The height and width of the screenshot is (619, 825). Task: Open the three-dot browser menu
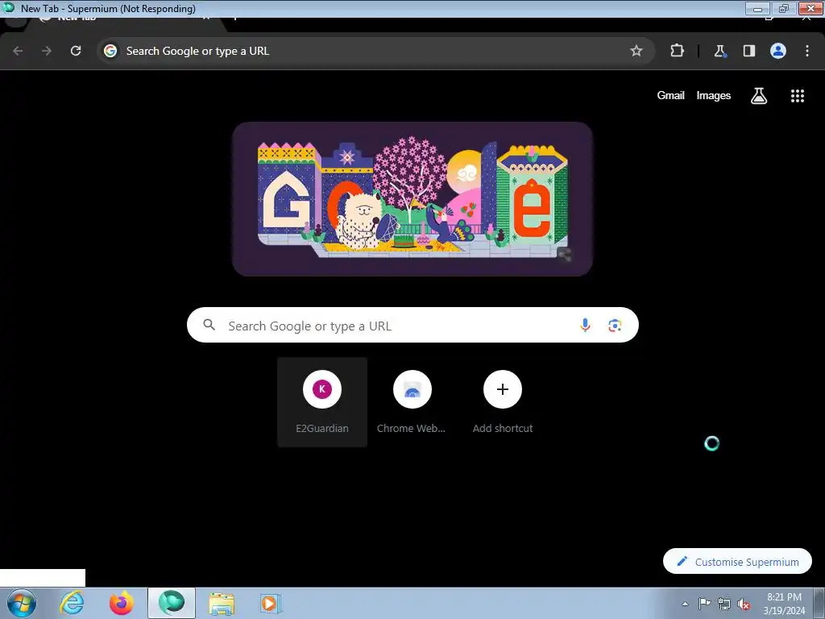pos(807,51)
